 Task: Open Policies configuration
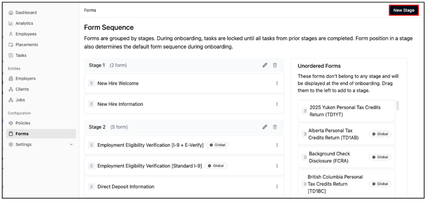click(x=23, y=123)
